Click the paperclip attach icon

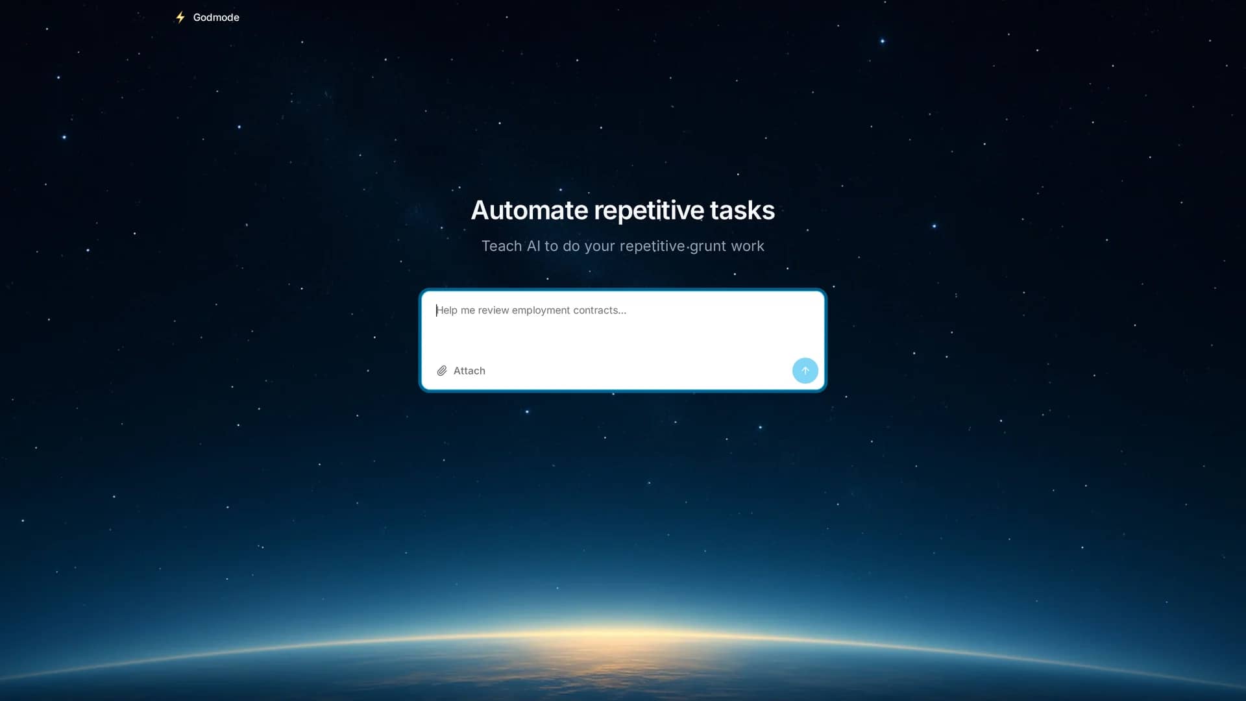442,371
